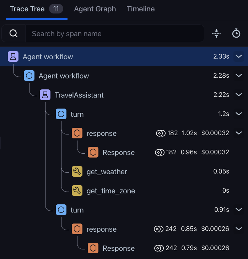The width and height of the screenshot is (248, 259).
Task: Click the magnifier search icon
Action: (14, 34)
